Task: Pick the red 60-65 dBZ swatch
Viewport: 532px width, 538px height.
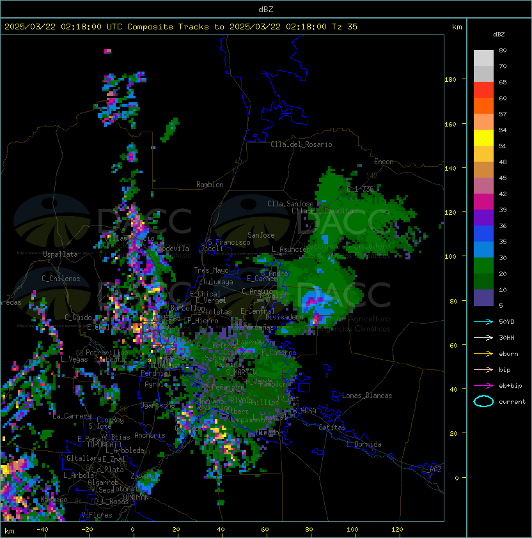Action: coord(483,89)
